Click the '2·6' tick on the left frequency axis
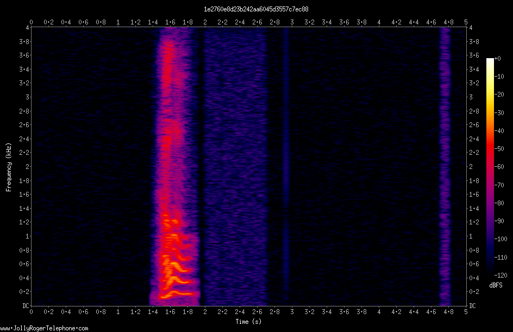The width and height of the screenshot is (513, 332). pos(24,125)
